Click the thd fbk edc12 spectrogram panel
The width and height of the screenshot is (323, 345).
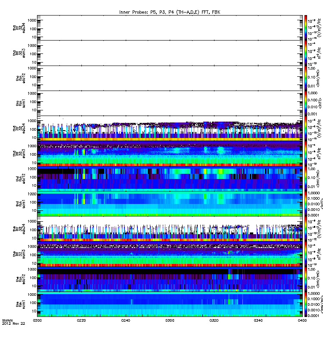click(170, 179)
